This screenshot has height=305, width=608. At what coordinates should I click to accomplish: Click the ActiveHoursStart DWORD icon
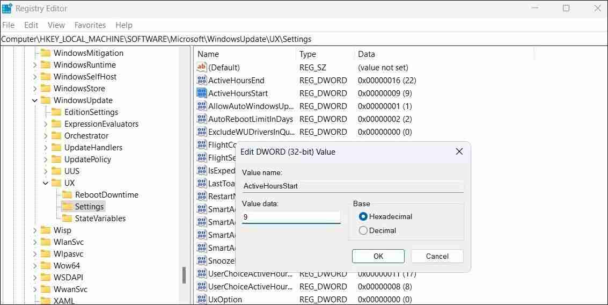[x=202, y=93]
